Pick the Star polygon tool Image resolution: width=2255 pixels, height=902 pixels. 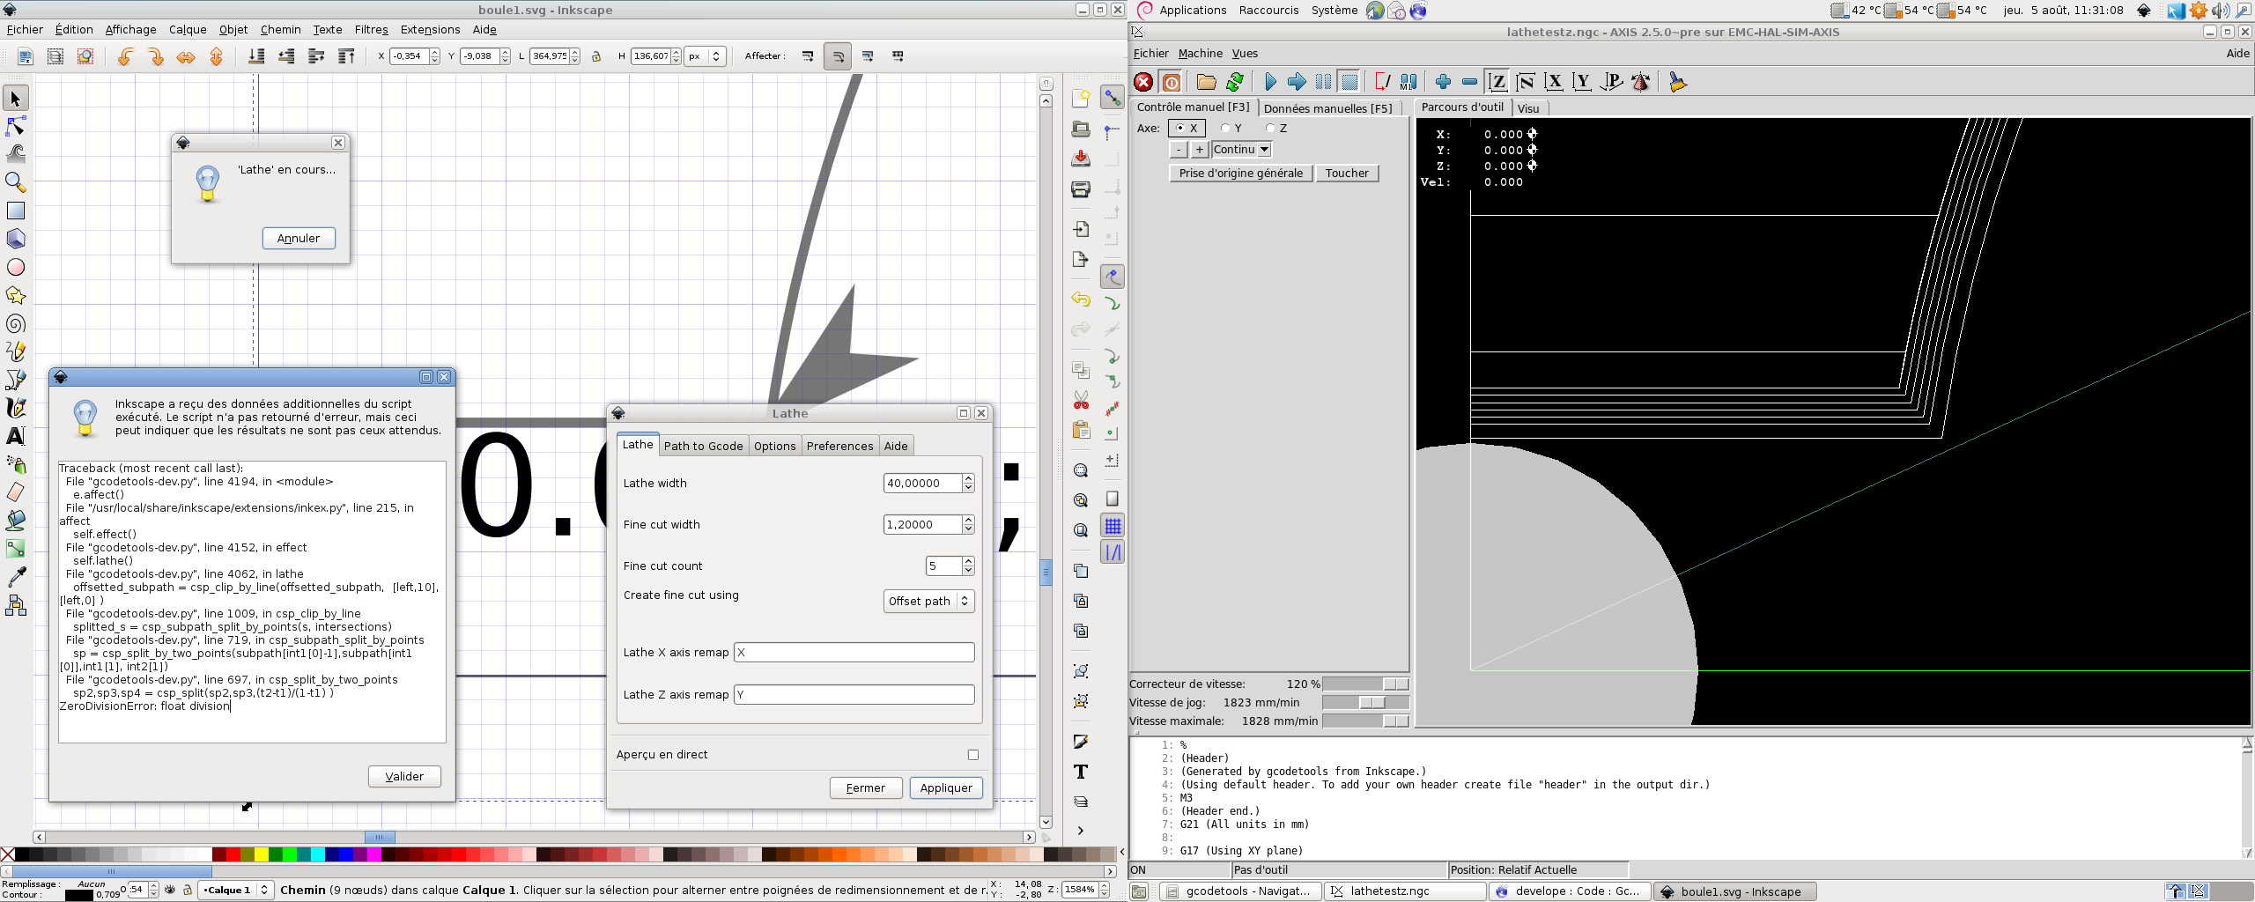(16, 296)
